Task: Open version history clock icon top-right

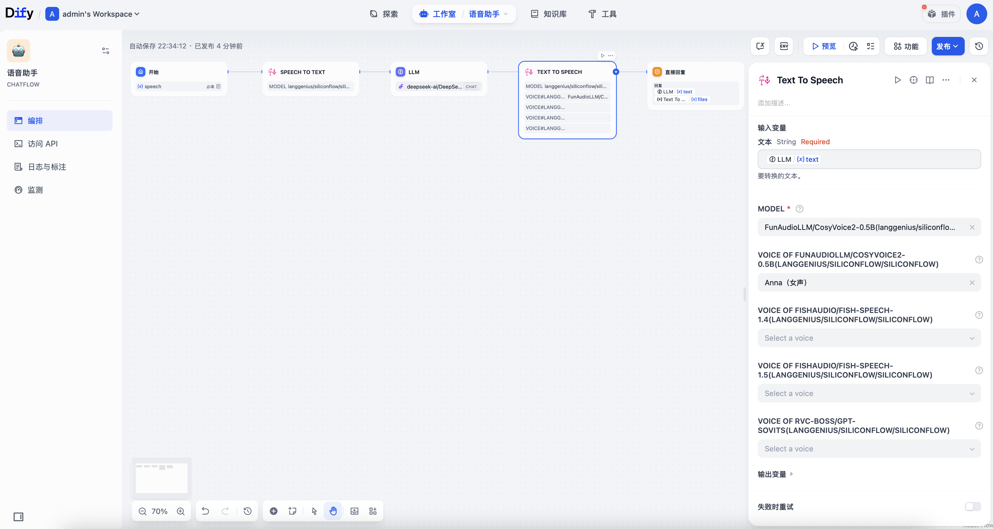Action: pos(979,46)
